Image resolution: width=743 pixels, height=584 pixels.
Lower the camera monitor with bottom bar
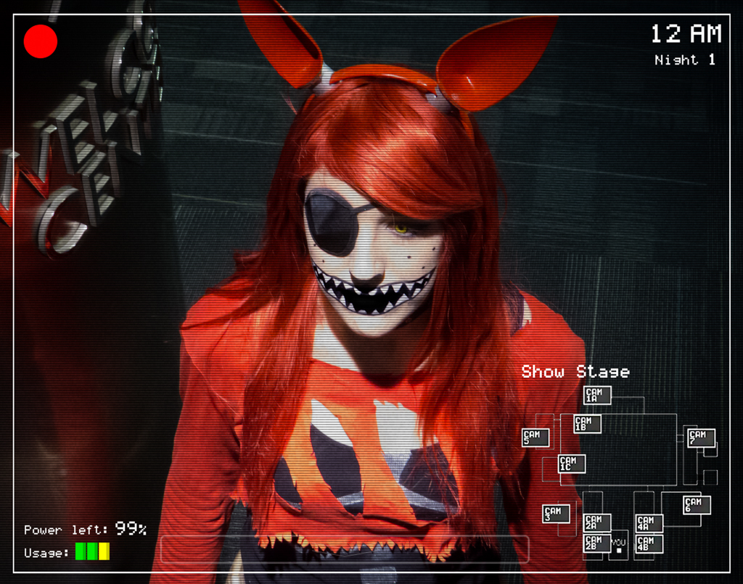pos(345,549)
